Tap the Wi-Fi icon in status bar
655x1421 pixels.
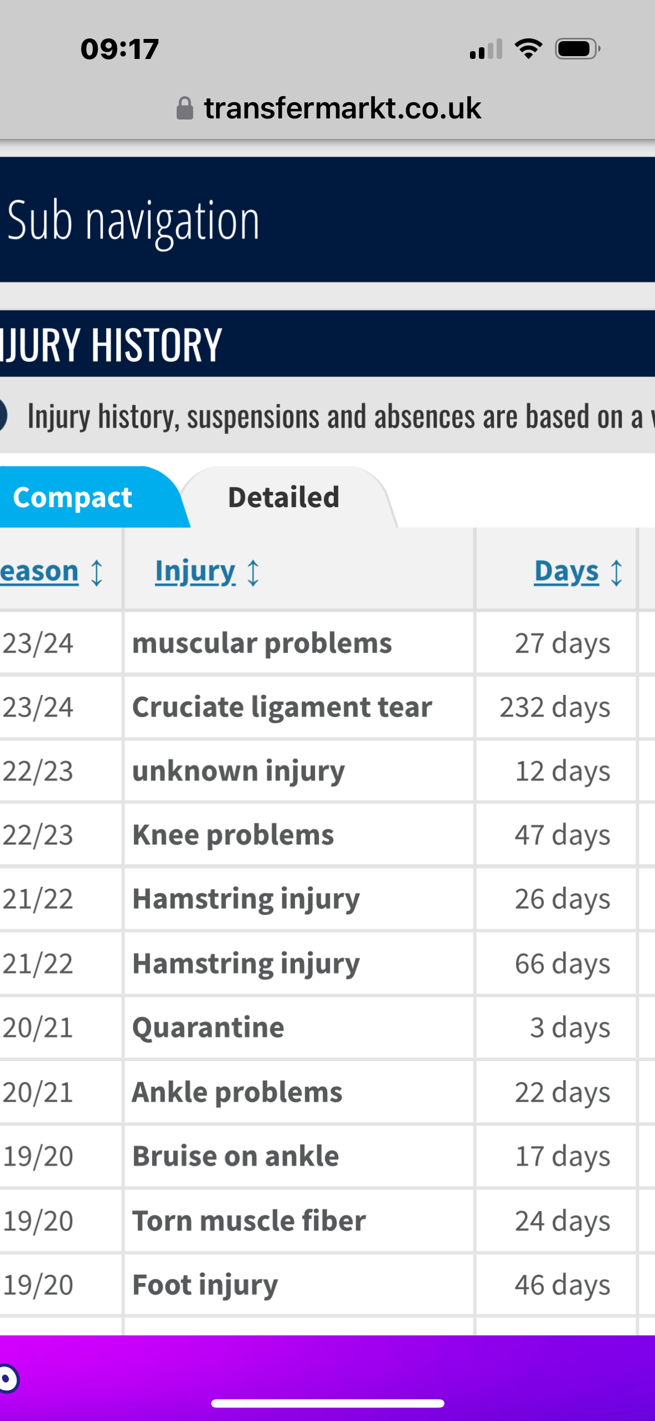pyautogui.click(x=528, y=49)
